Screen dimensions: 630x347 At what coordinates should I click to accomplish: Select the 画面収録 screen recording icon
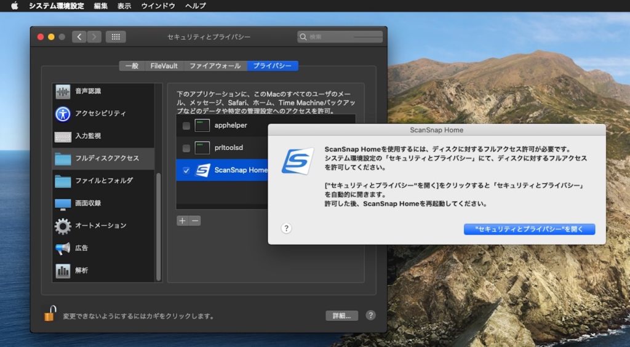(63, 203)
